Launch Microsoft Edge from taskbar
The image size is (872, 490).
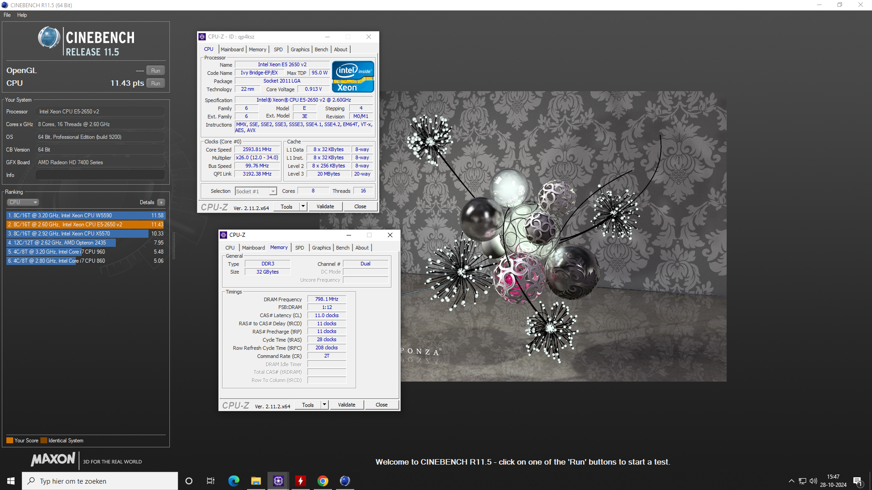(234, 481)
